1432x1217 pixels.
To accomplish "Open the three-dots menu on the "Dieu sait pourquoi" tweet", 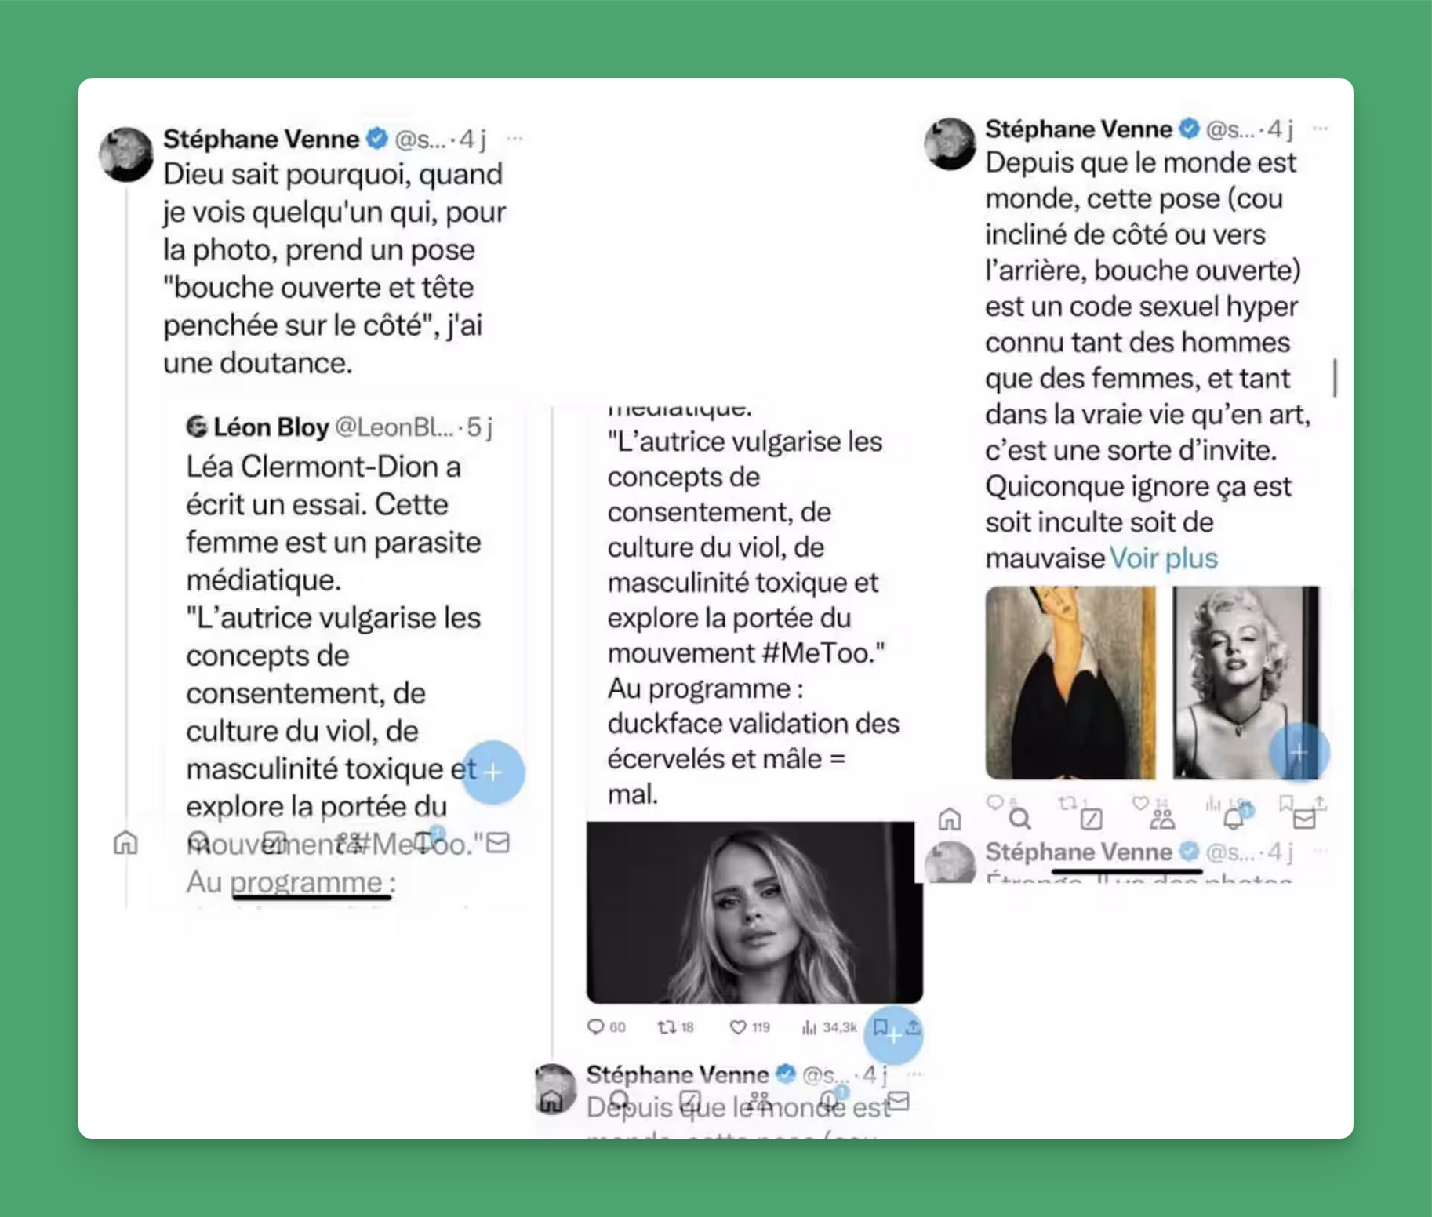I will pyautogui.click(x=514, y=139).
